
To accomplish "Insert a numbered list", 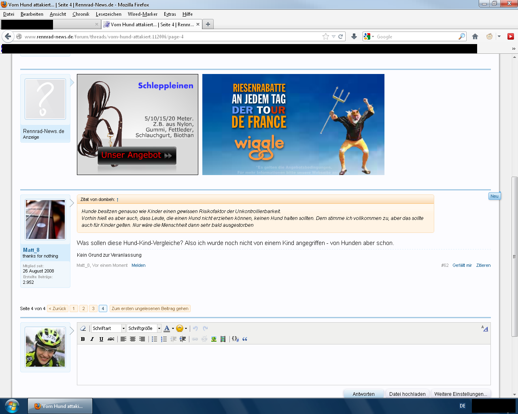I will click(x=163, y=339).
